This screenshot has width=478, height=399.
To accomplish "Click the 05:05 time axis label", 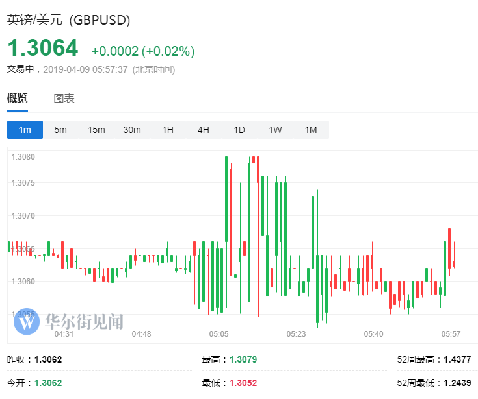I will pyautogui.click(x=219, y=334).
